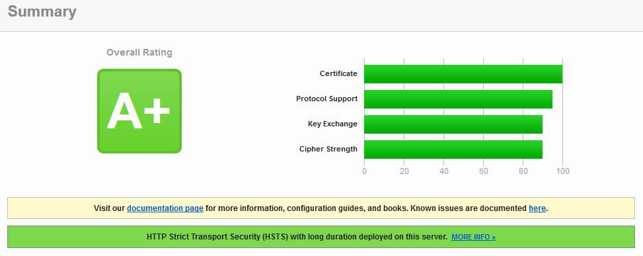Click the 0 axis value
The image size is (643, 256).
pyautogui.click(x=364, y=171)
